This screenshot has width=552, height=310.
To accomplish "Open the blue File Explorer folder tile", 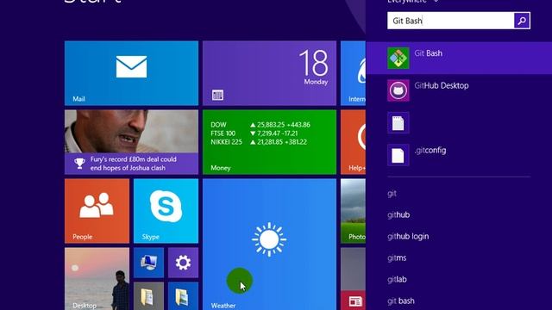I will 183,296.
